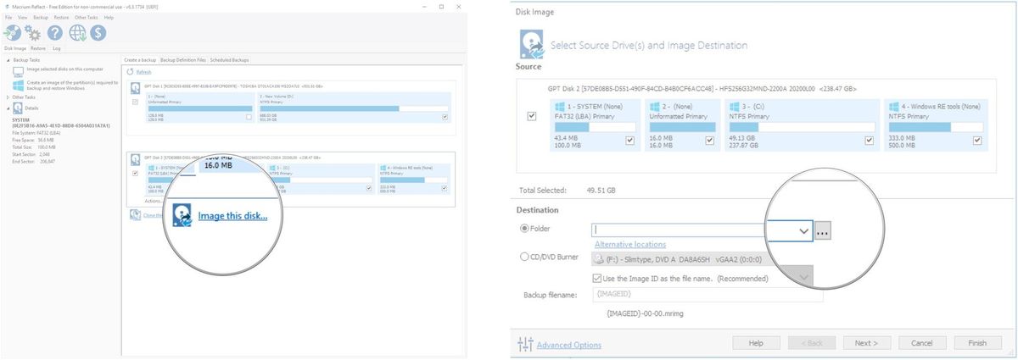This screenshot has height=360, width=1018.
Task: Click the Clone this disk icon
Action: click(135, 215)
